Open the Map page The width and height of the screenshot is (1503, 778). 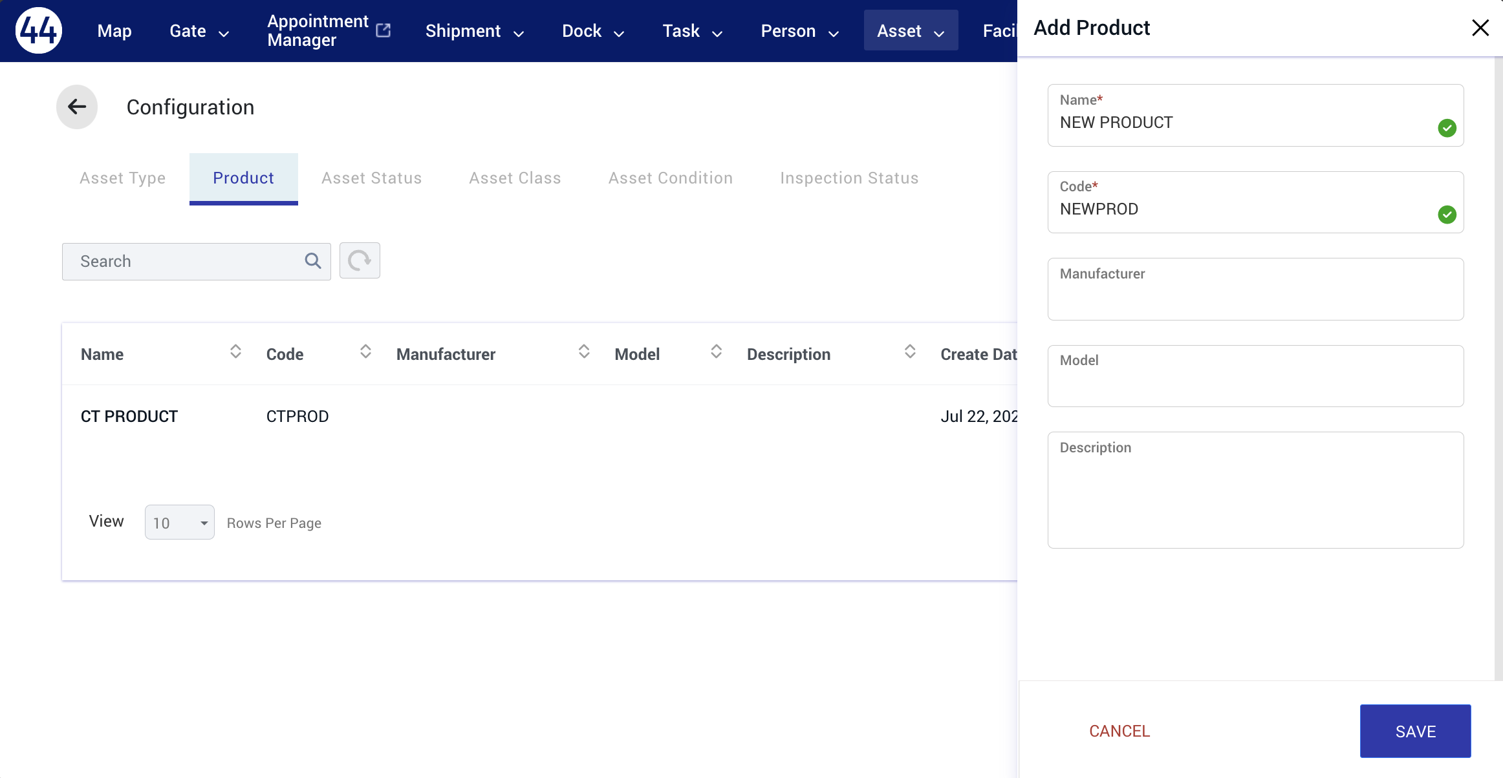click(114, 31)
